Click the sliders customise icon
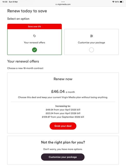This screenshot has height=168, width=126. tap(91, 36)
